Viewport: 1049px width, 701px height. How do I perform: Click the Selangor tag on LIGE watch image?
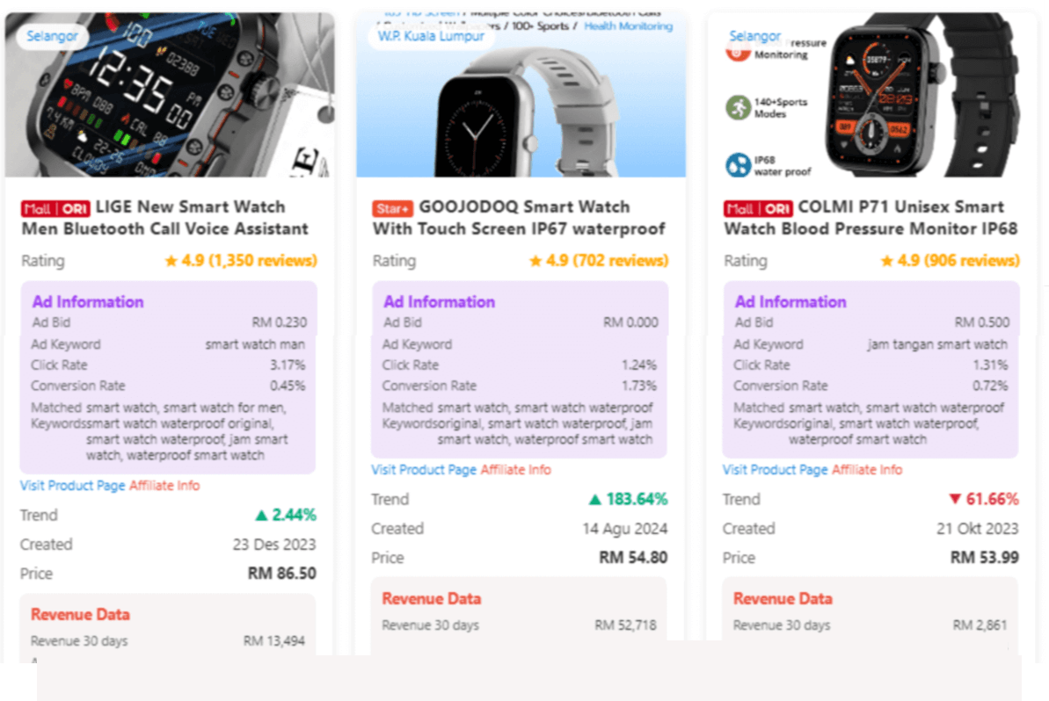click(x=52, y=36)
